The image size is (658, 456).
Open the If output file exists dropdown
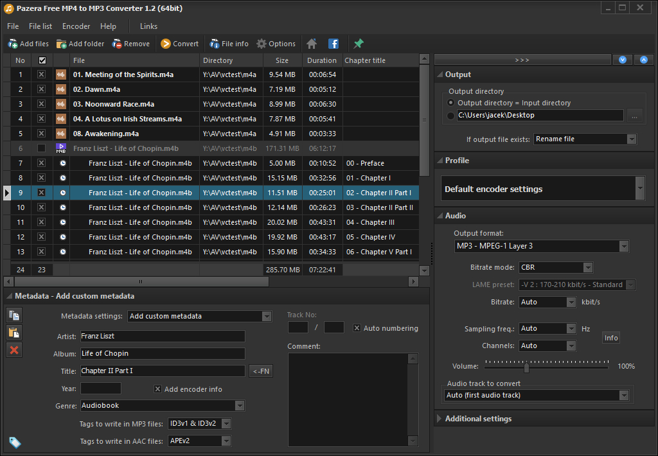pyautogui.click(x=585, y=139)
